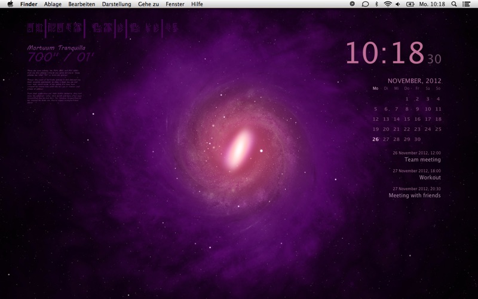Click the battery status icon
Screen dimensions: 478x299
pyautogui.click(x=410, y=4)
